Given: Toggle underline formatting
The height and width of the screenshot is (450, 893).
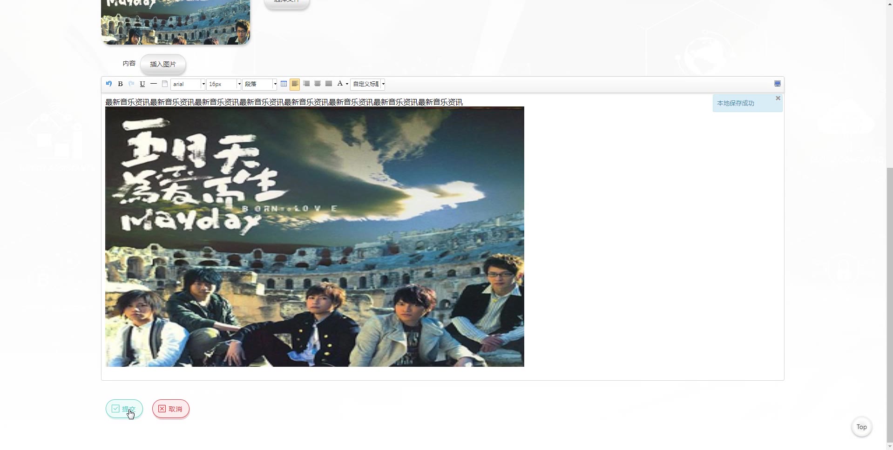Looking at the screenshot, I should point(142,84).
